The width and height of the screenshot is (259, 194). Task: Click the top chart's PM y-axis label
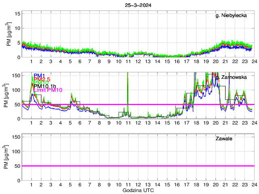coord(9,35)
